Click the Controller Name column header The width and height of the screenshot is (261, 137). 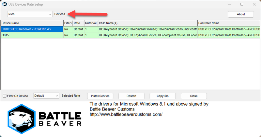(228, 23)
